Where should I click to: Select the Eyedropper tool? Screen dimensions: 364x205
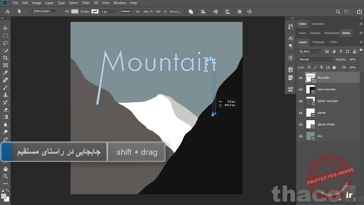pyautogui.click(x=5, y=73)
